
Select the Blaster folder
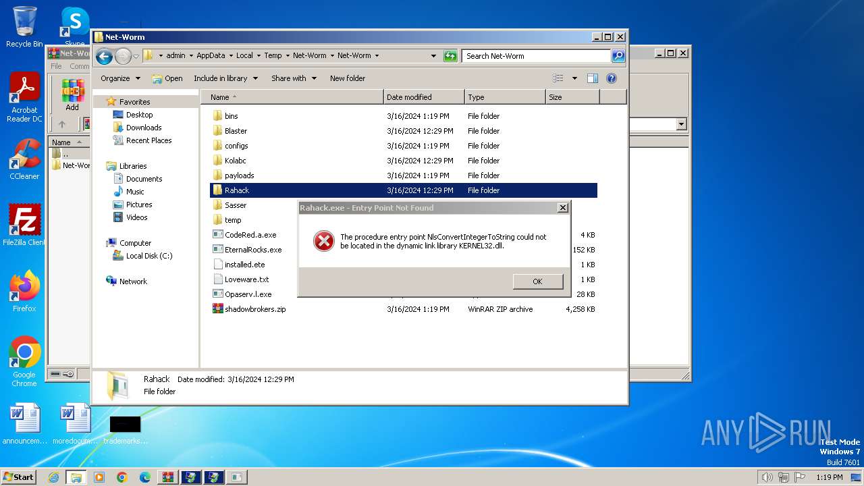(x=404, y=131)
